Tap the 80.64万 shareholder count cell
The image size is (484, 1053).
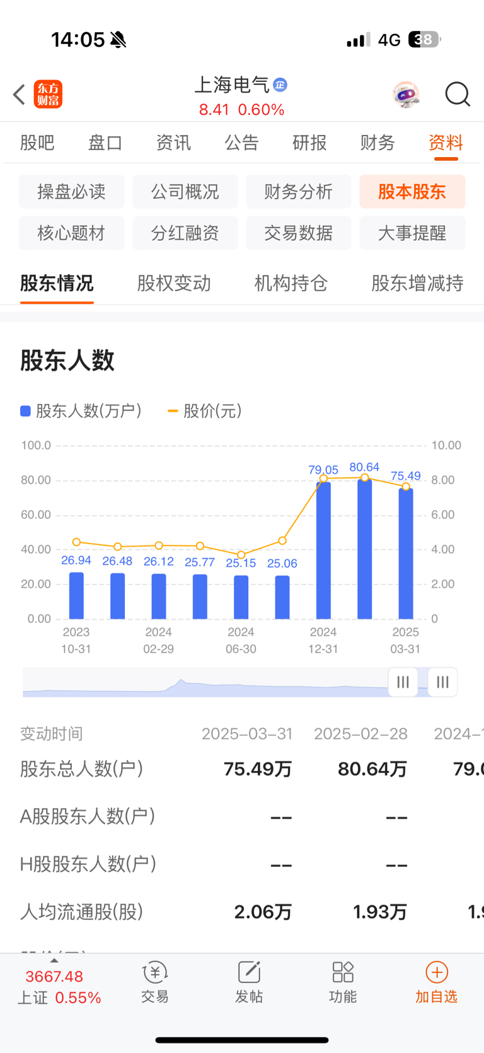tap(372, 769)
